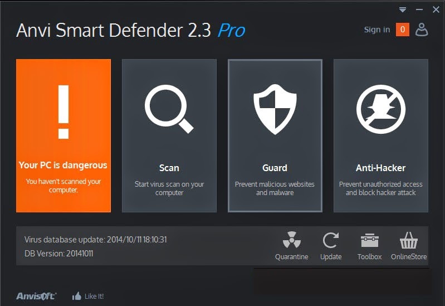Click the Scan tile title text

[169, 168]
